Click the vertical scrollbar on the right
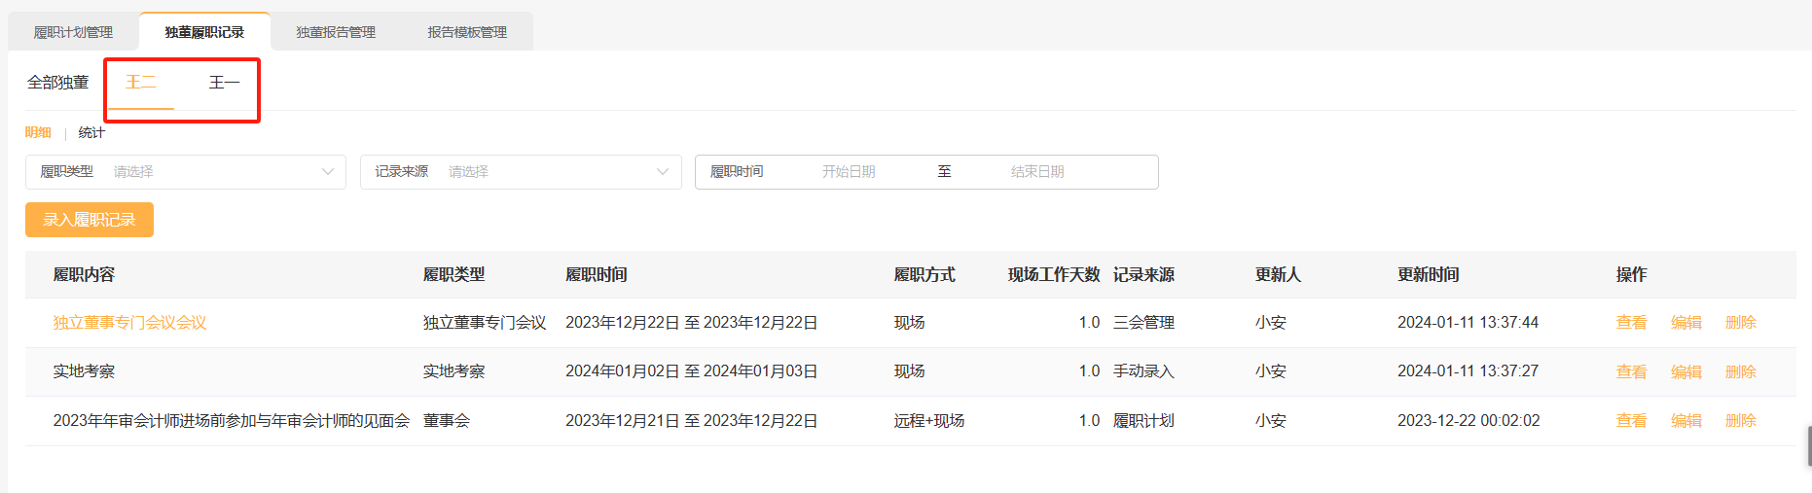 [x=1808, y=445]
